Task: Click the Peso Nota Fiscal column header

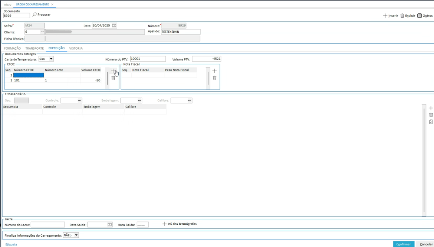Action: click(180, 70)
